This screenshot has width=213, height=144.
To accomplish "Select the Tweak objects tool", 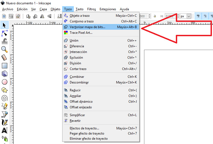I will click(5, 41).
